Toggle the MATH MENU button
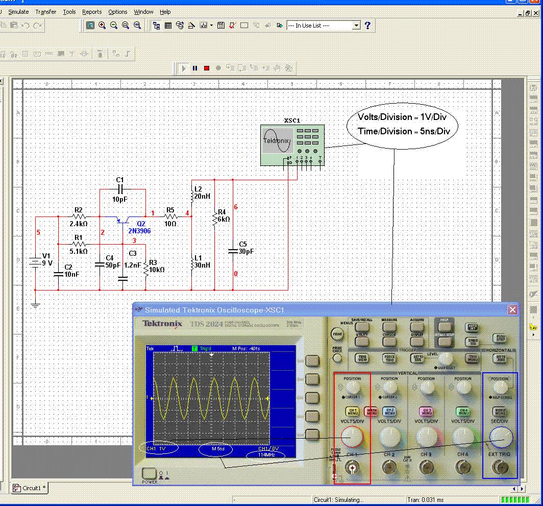 tap(371, 412)
